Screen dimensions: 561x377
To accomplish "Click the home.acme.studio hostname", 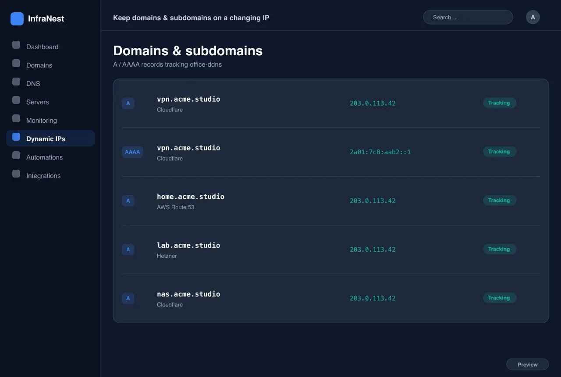I will coord(191,196).
